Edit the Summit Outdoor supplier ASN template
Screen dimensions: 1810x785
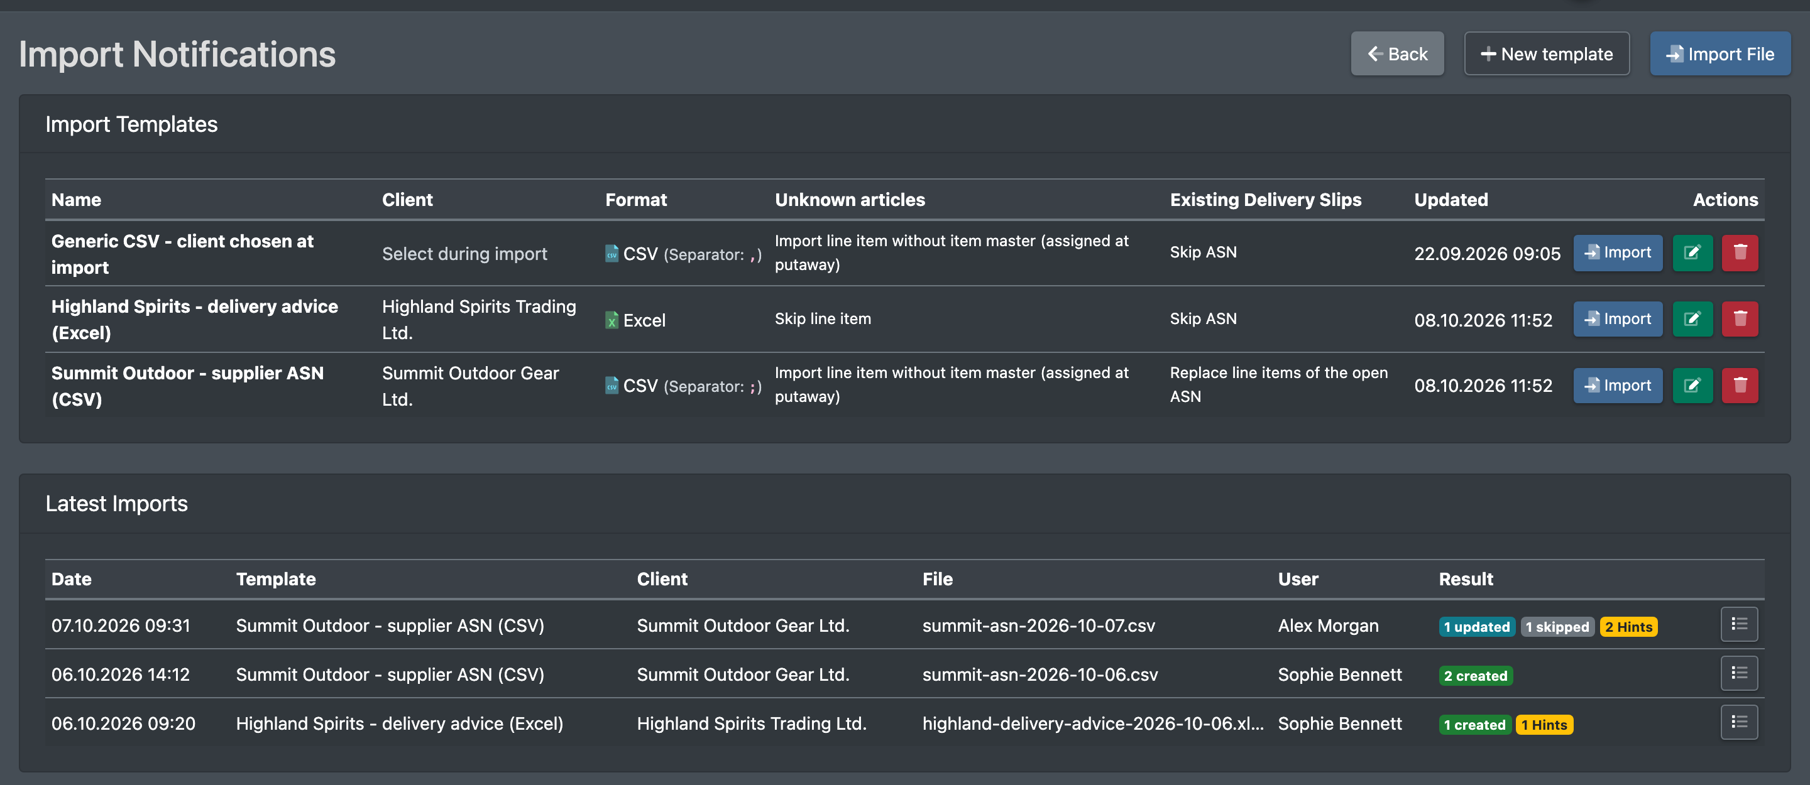pyautogui.click(x=1692, y=386)
